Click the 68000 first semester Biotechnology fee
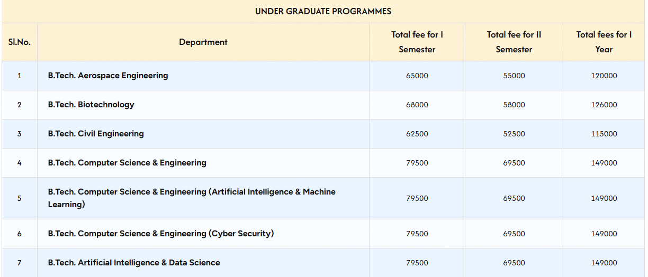 click(417, 105)
